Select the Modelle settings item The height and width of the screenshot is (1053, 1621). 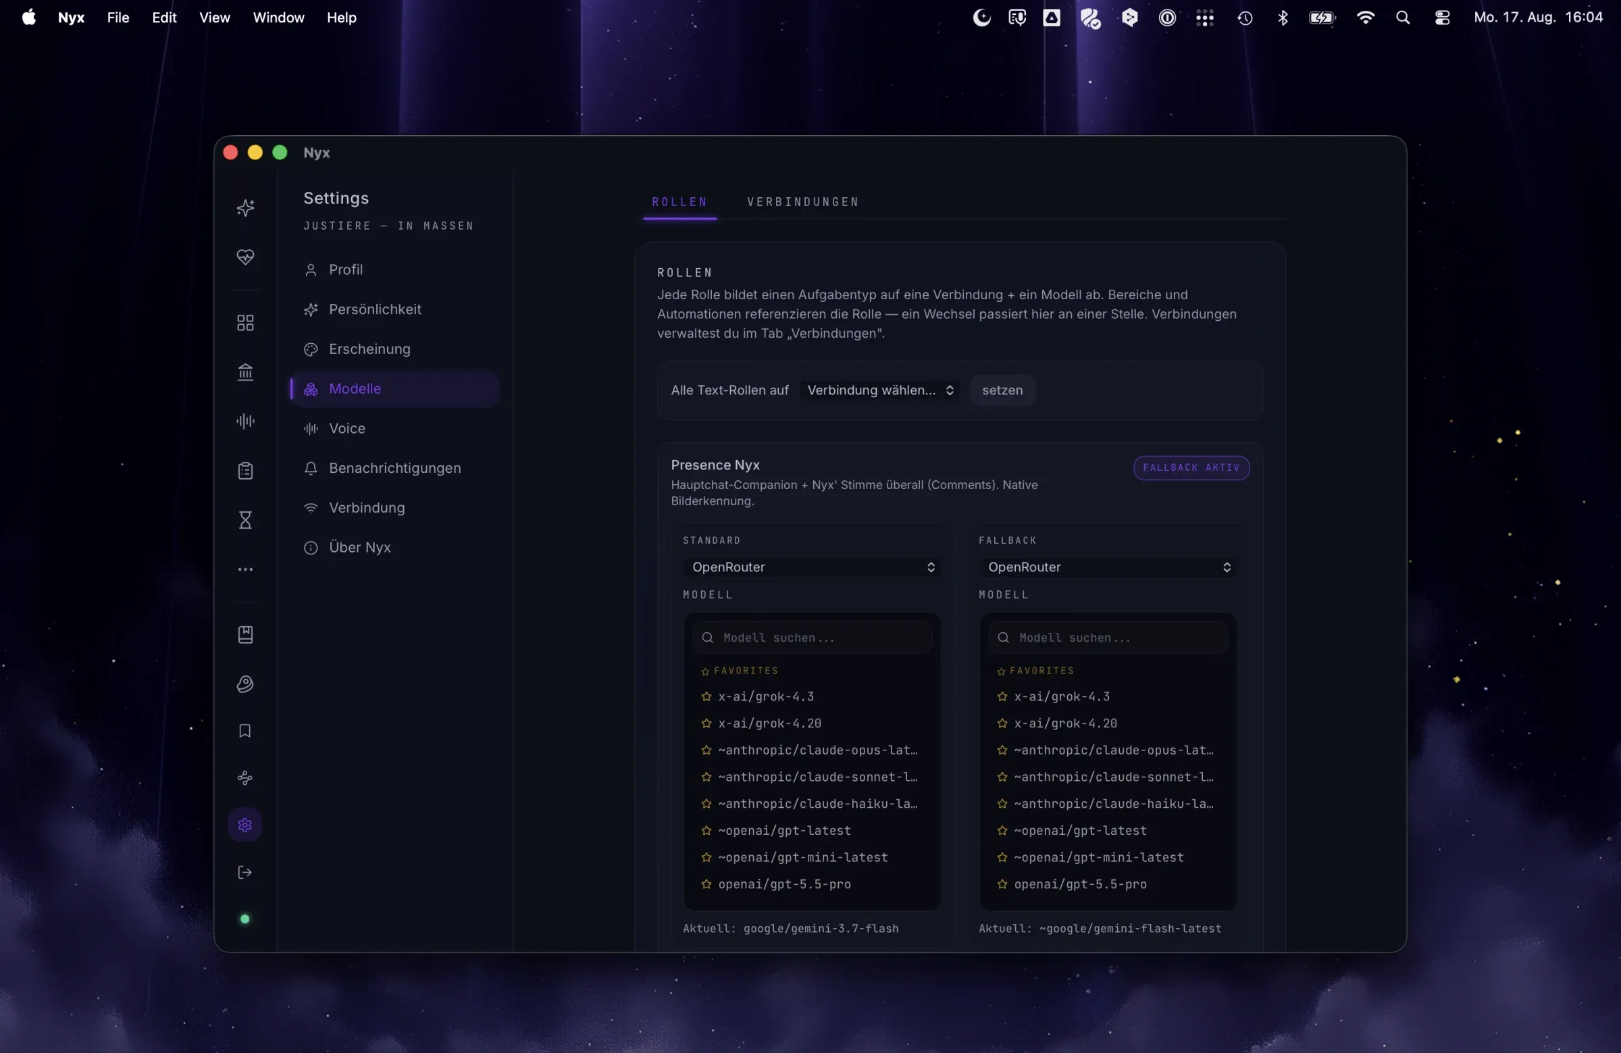(394, 388)
